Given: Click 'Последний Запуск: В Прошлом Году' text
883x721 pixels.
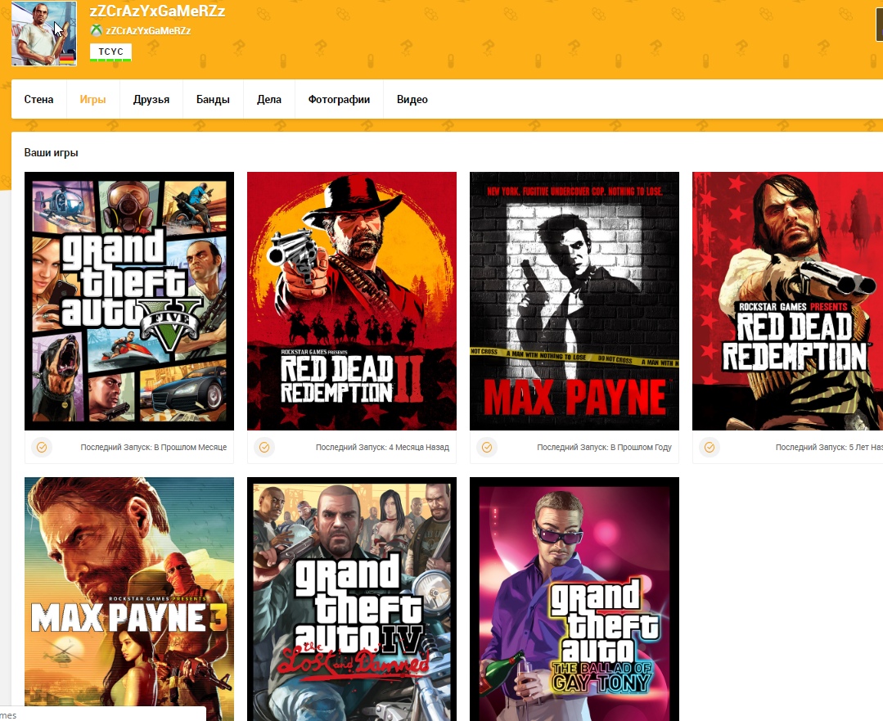Looking at the screenshot, I should [x=604, y=447].
